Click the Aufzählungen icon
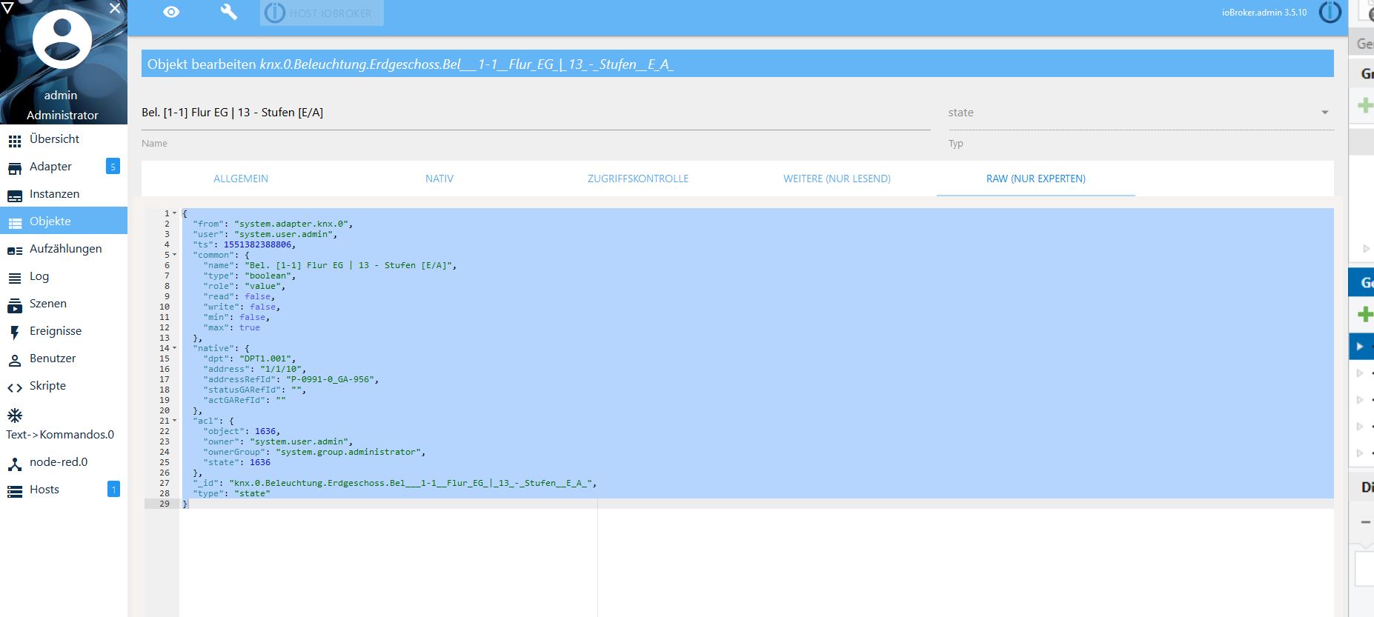This screenshot has height=617, width=1374. pyautogui.click(x=15, y=251)
